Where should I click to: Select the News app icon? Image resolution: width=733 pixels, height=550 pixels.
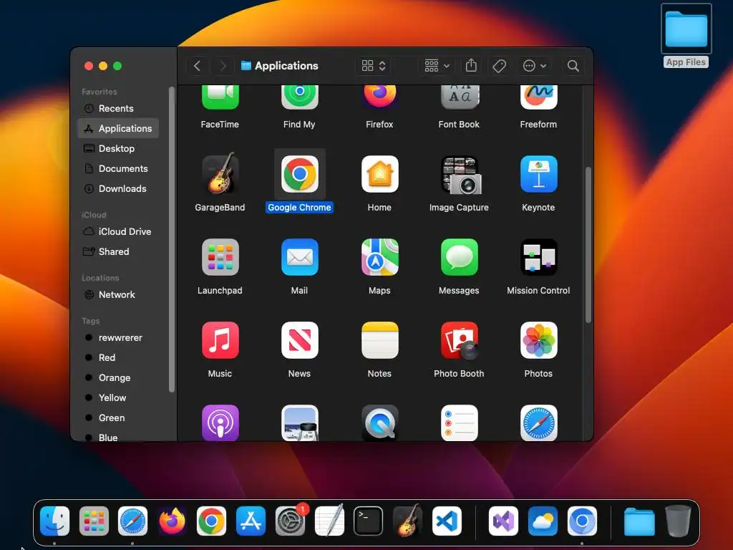[x=300, y=340]
